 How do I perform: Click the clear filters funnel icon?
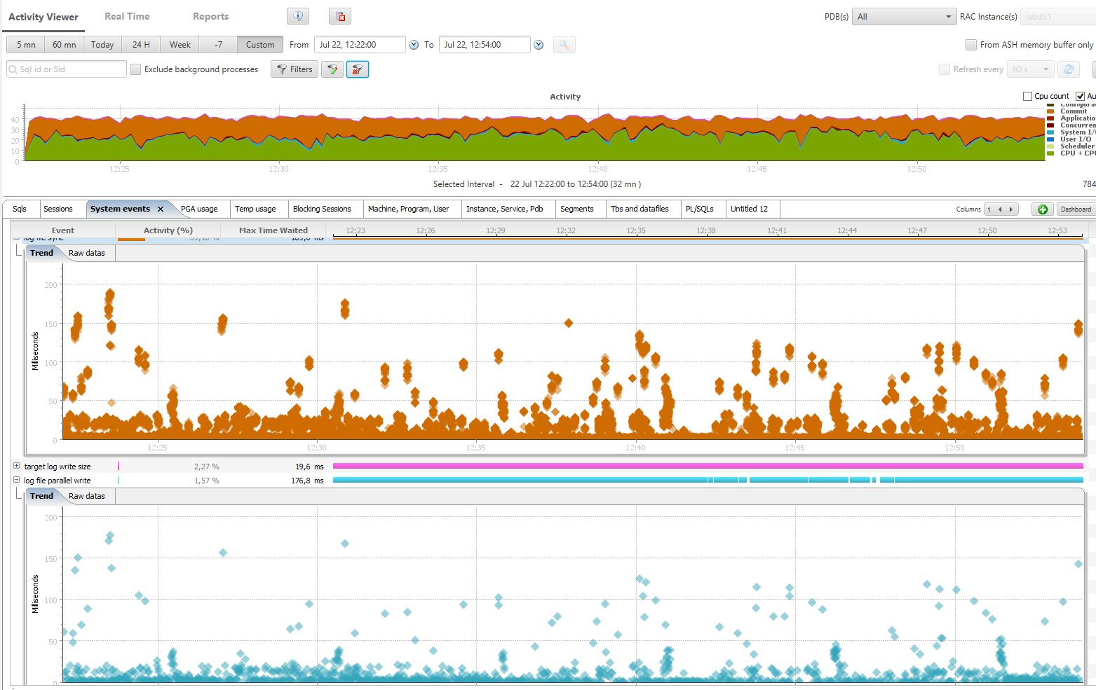click(x=358, y=69)
